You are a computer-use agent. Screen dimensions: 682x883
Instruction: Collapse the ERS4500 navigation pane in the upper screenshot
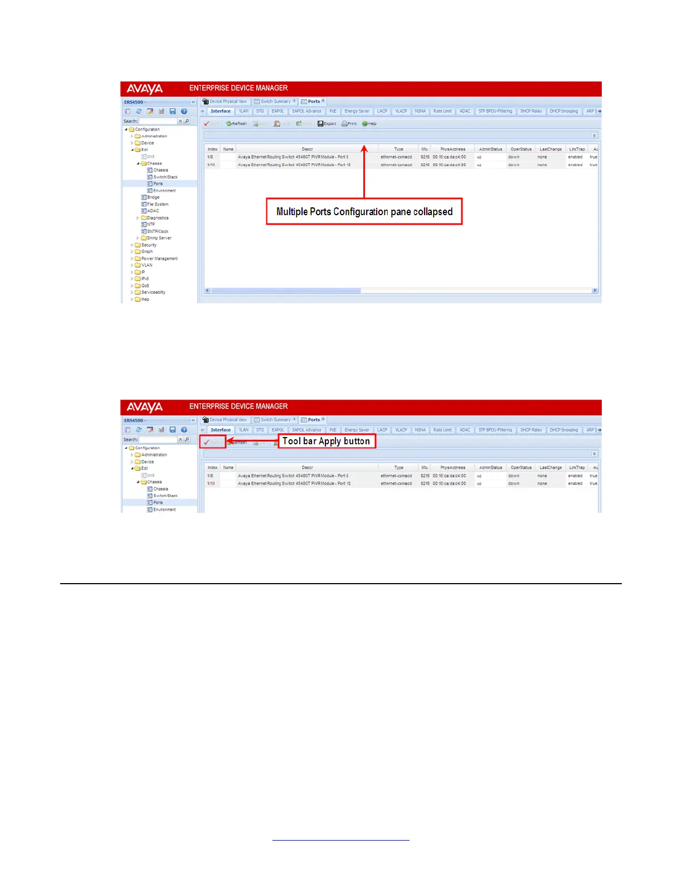(x=193, y=102)
